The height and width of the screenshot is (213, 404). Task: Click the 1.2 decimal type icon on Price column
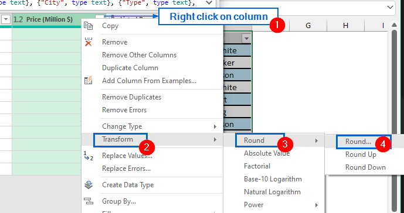(18, 19)
